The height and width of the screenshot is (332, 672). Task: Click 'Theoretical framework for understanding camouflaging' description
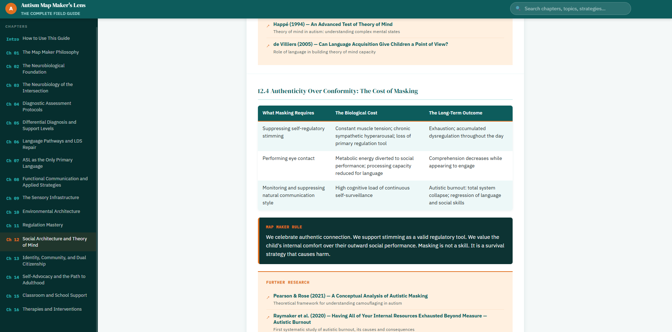click(338, 303)
